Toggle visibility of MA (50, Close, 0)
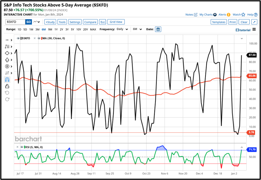The image size is (261, 180). 39,38
